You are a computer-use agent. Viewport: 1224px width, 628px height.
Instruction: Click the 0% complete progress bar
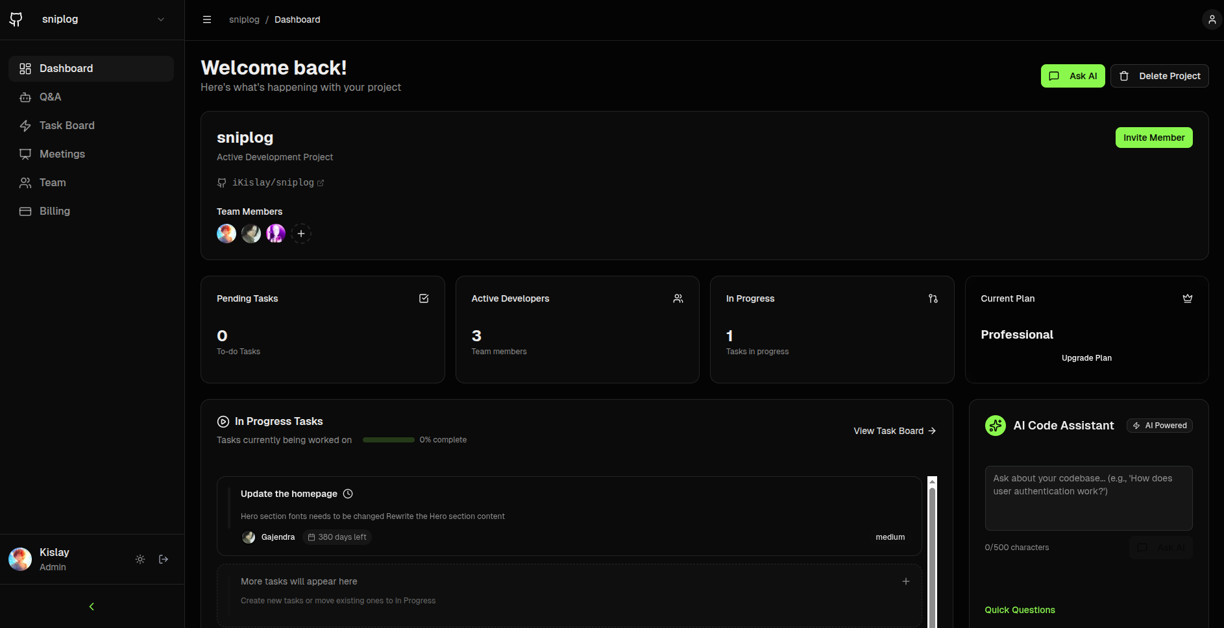pos(388,439)
